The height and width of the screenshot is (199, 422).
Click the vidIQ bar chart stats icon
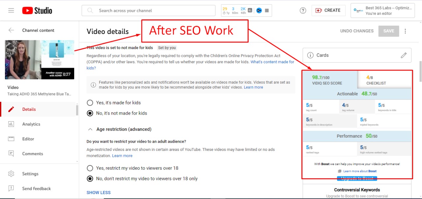250,11
